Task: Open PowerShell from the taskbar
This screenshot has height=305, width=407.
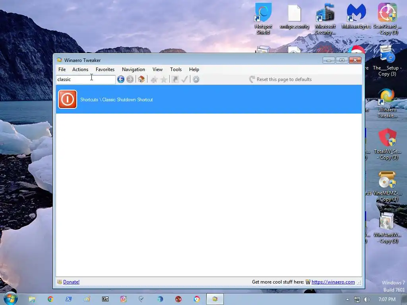Action: [68, 299]
